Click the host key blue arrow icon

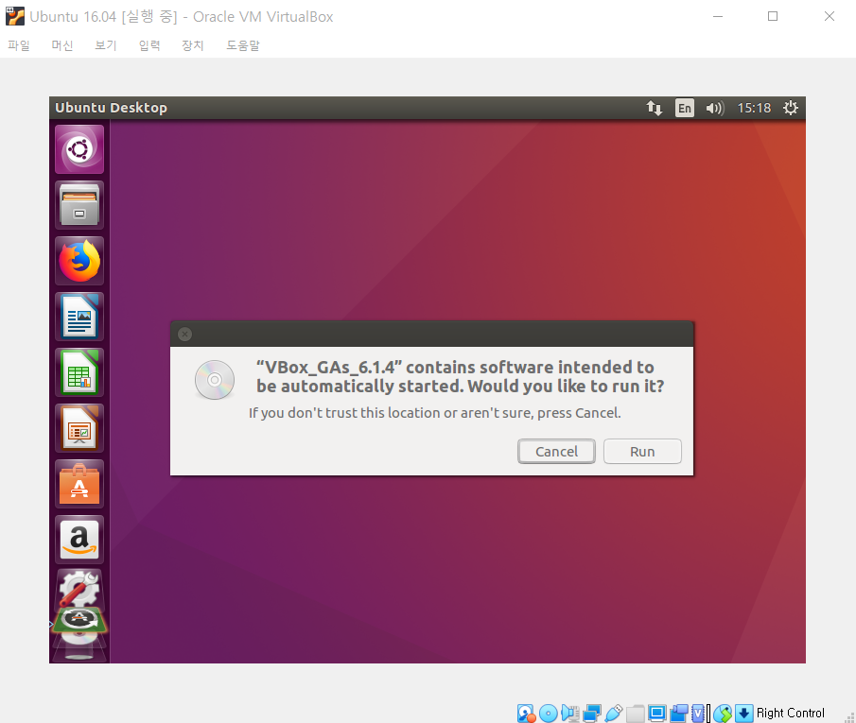tap(743, 714)
